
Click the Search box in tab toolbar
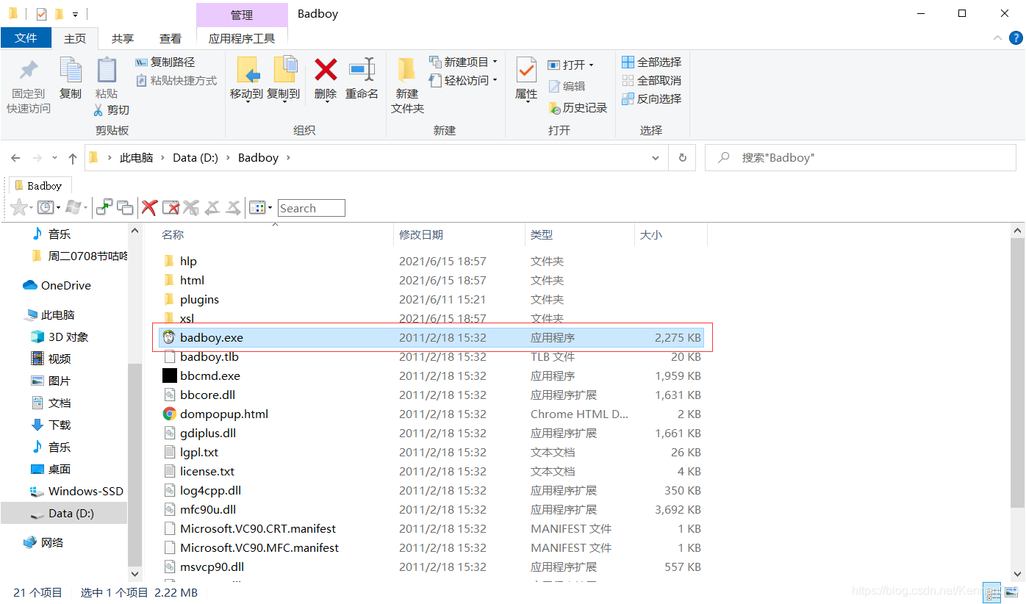coord(312,208)
